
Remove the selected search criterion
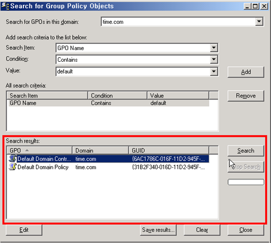tap(246, 96)
